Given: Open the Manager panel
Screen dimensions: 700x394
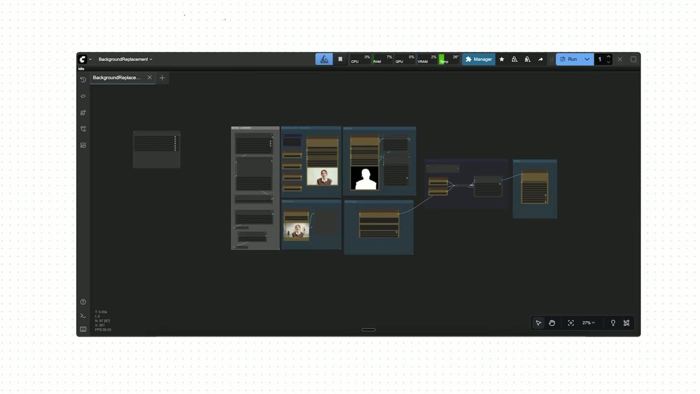Looking at the screenshot, I should point(479,59).
